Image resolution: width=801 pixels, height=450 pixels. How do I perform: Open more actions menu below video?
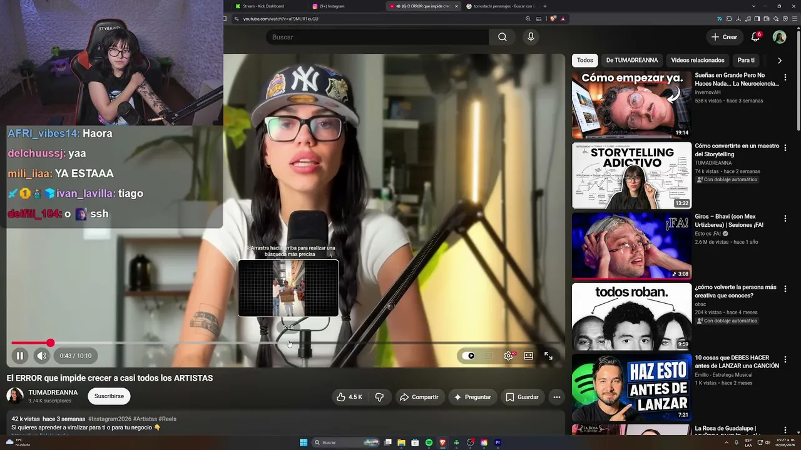click(556, 397)
